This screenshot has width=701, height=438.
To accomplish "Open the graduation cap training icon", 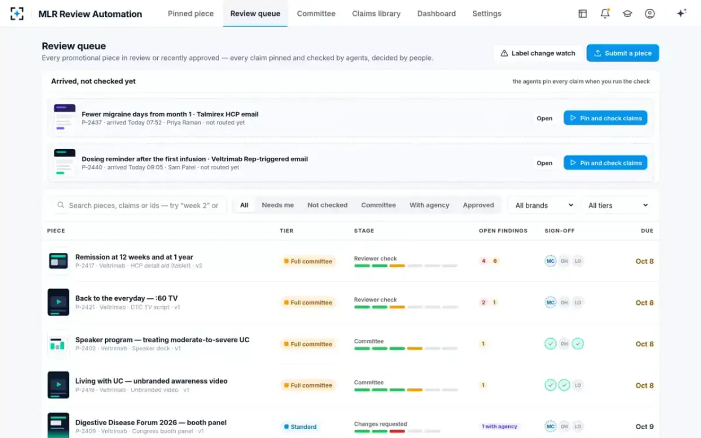I will 627,13.
